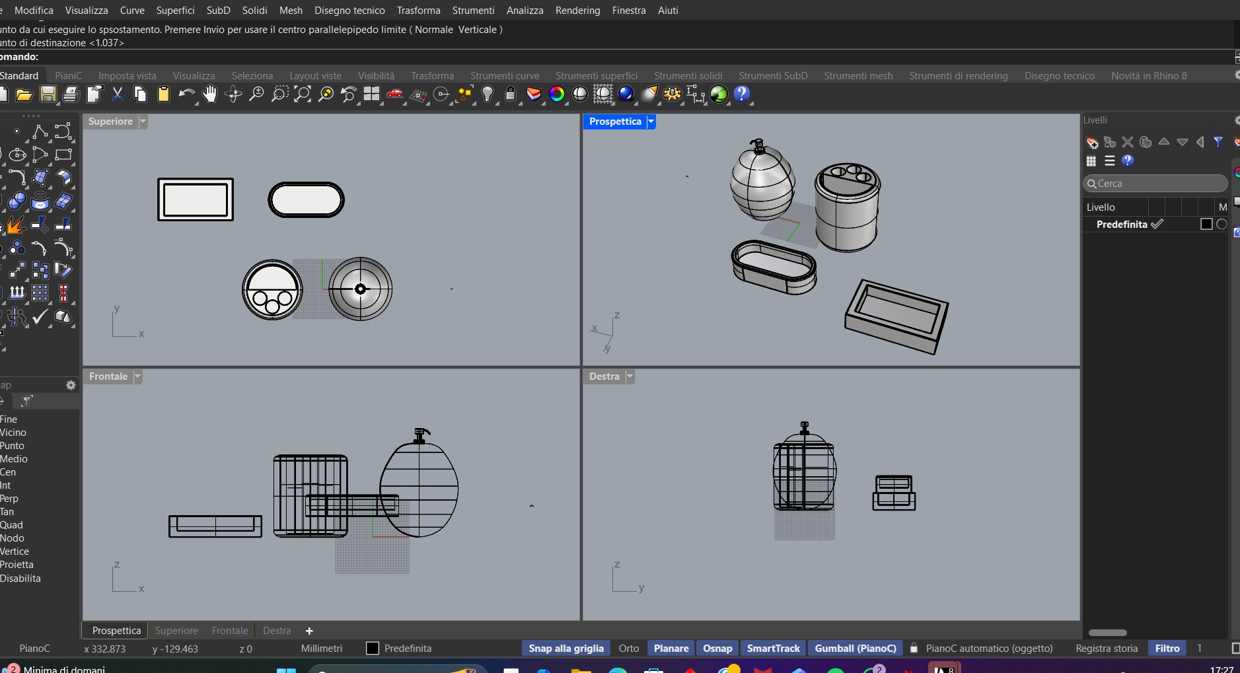Switch to Strumenti curve toolbar tab
Image resolution: width=1240 pixels, height=673 pixels.
tap(504, 76)
